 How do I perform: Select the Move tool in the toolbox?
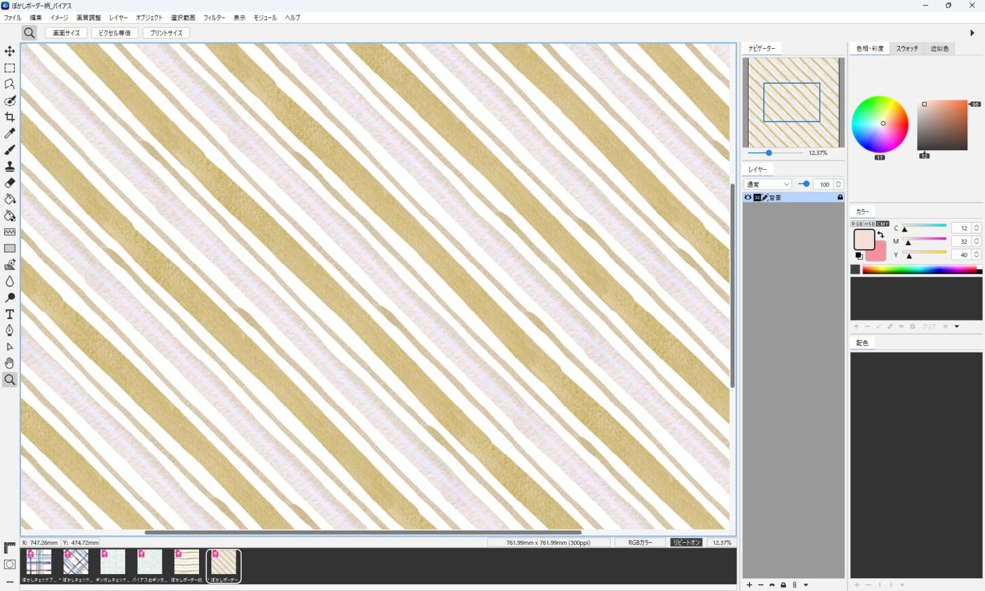point(10,51)
